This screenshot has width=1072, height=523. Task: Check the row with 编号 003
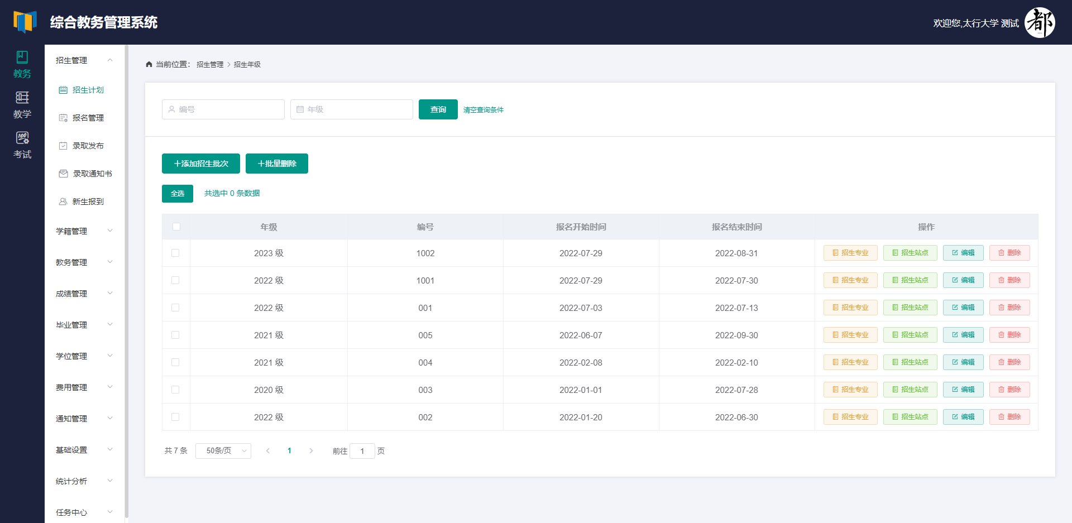[x=175, y=390]
